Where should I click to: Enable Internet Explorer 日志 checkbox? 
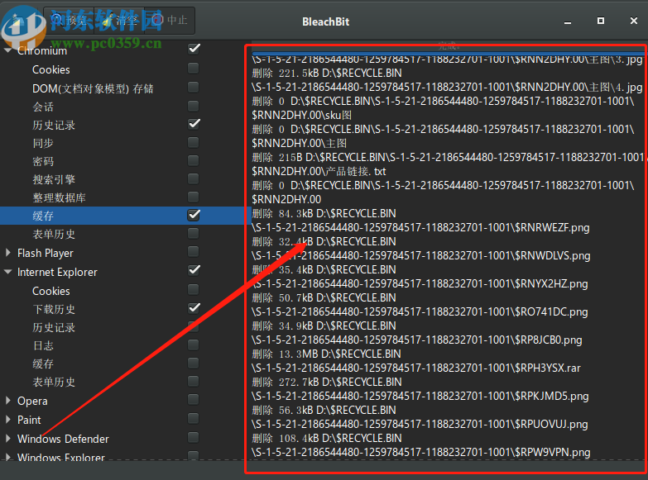[x=194, y=345]
